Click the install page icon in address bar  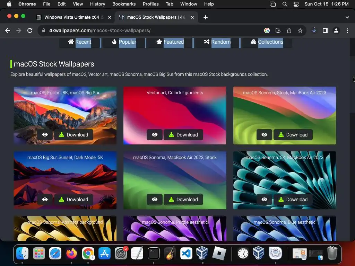[278, 30]
